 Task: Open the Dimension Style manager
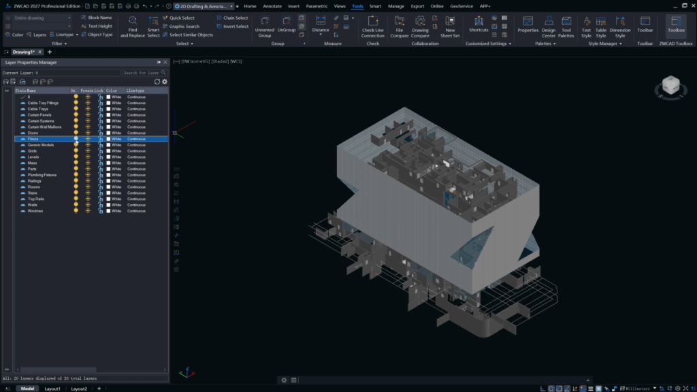619,27
